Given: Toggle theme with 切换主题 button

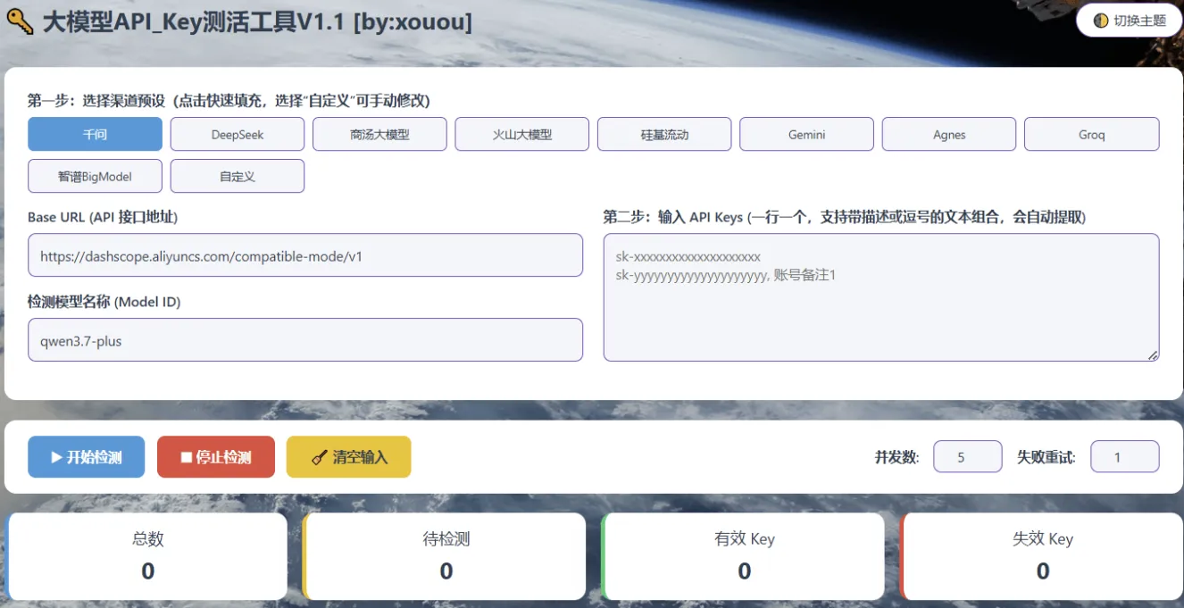Looking at the screenshot, I should [1130, 21].
